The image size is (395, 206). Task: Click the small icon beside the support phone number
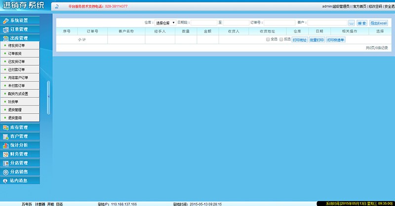(57, 6)
